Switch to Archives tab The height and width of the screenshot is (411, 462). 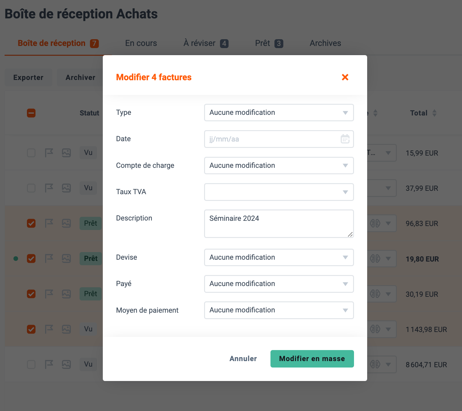[325, 43]
